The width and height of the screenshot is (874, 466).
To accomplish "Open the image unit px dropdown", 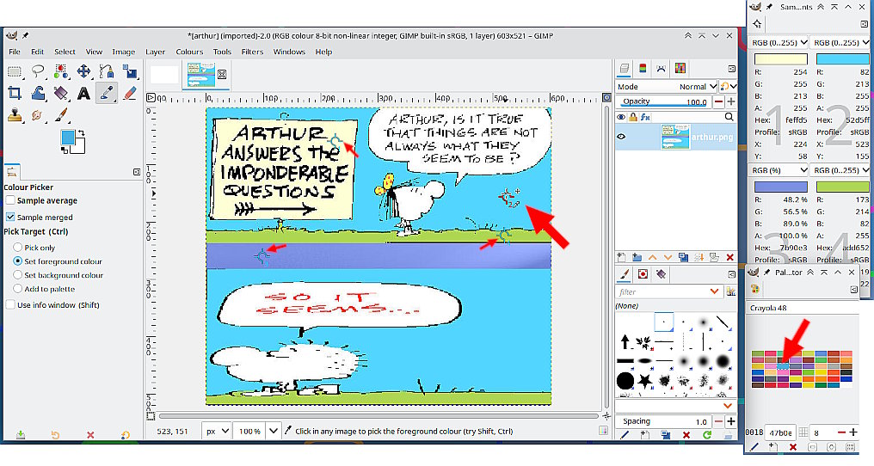I will 218,431.
